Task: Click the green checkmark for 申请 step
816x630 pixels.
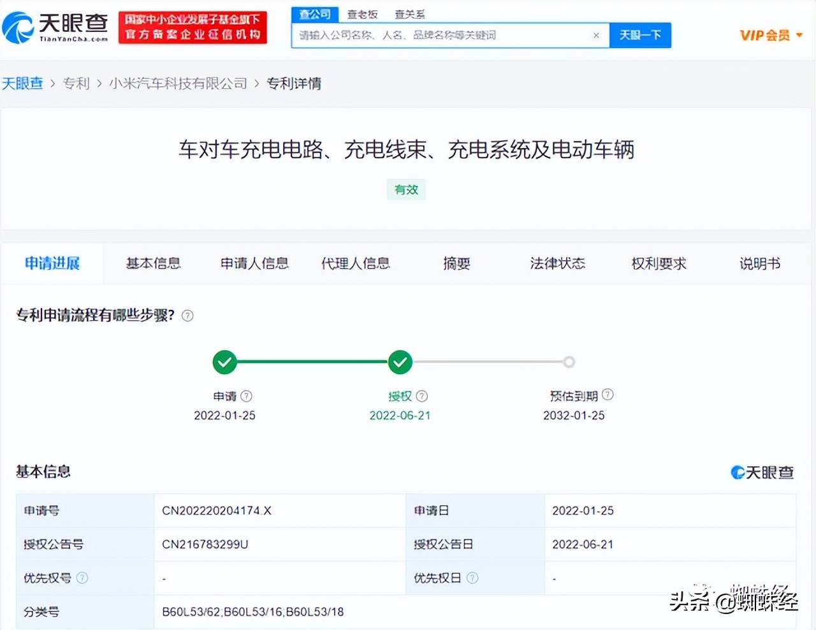Action: [224, 362]
